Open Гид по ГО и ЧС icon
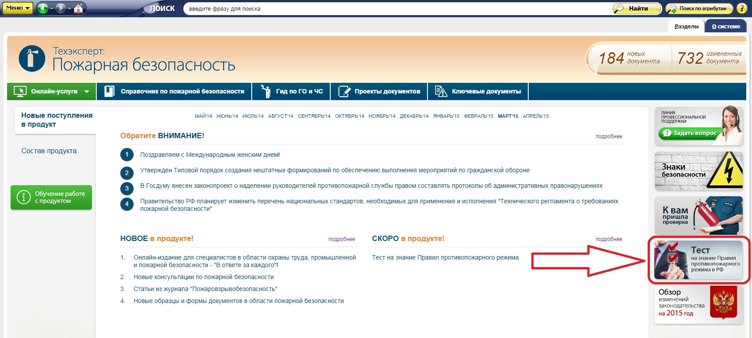Viewport: 752px width, 338px height. tap(265, 91)
